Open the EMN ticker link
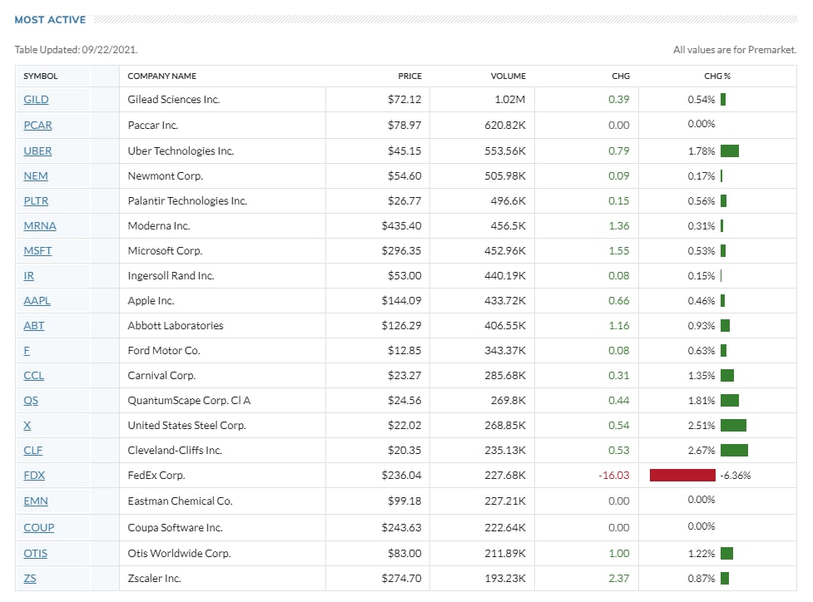This screenshot has height=602, width=813. (35, 501)
